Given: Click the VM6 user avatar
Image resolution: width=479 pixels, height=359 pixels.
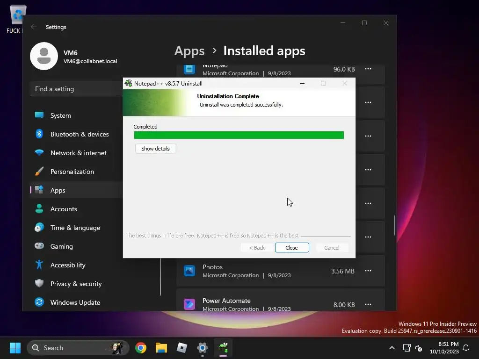Looking at the screenshot, I should [x=44, y=56].
